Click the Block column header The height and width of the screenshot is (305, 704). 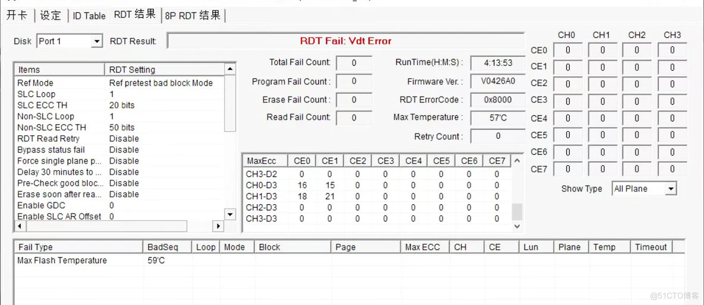tap(293, 247)
